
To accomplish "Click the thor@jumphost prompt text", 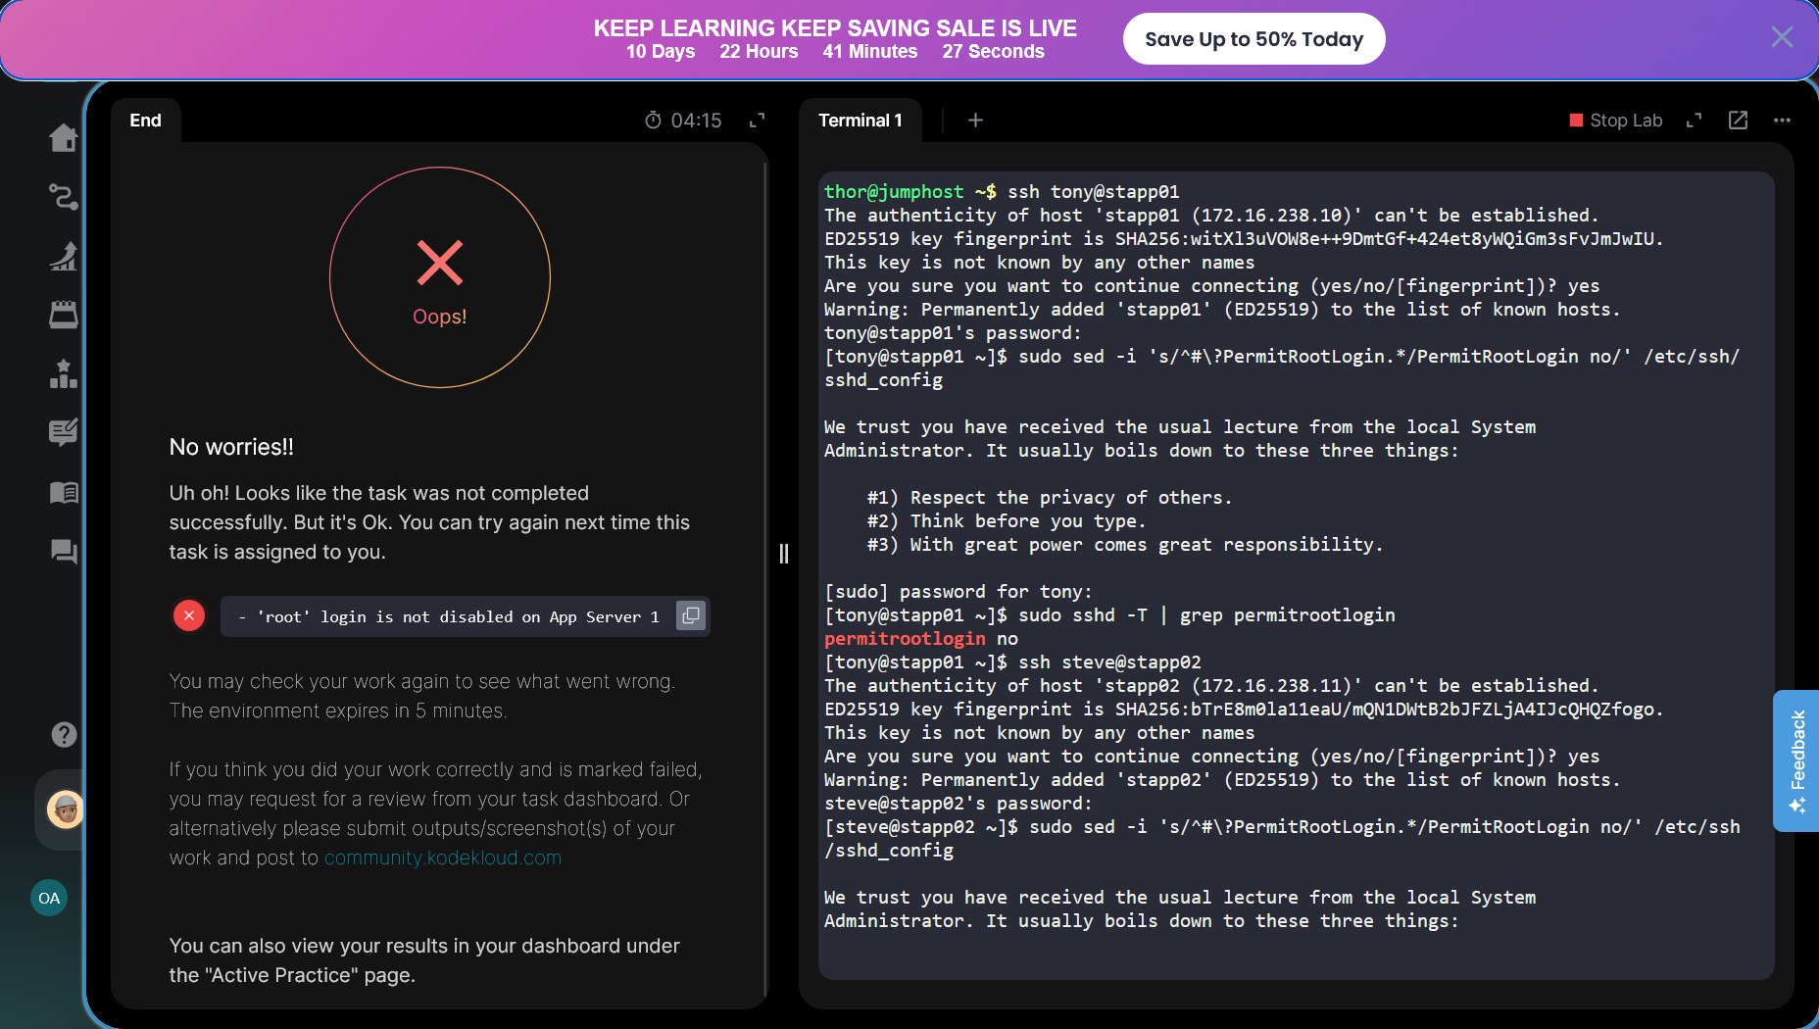I will (894, 192).
